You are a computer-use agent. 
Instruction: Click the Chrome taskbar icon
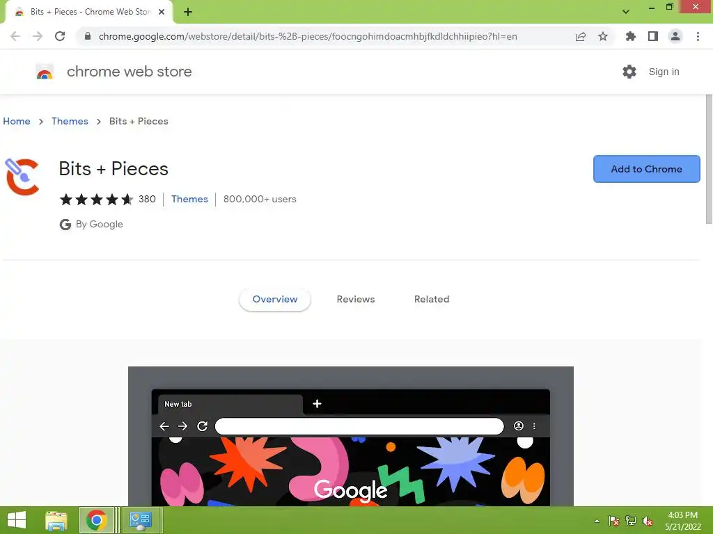96,520
